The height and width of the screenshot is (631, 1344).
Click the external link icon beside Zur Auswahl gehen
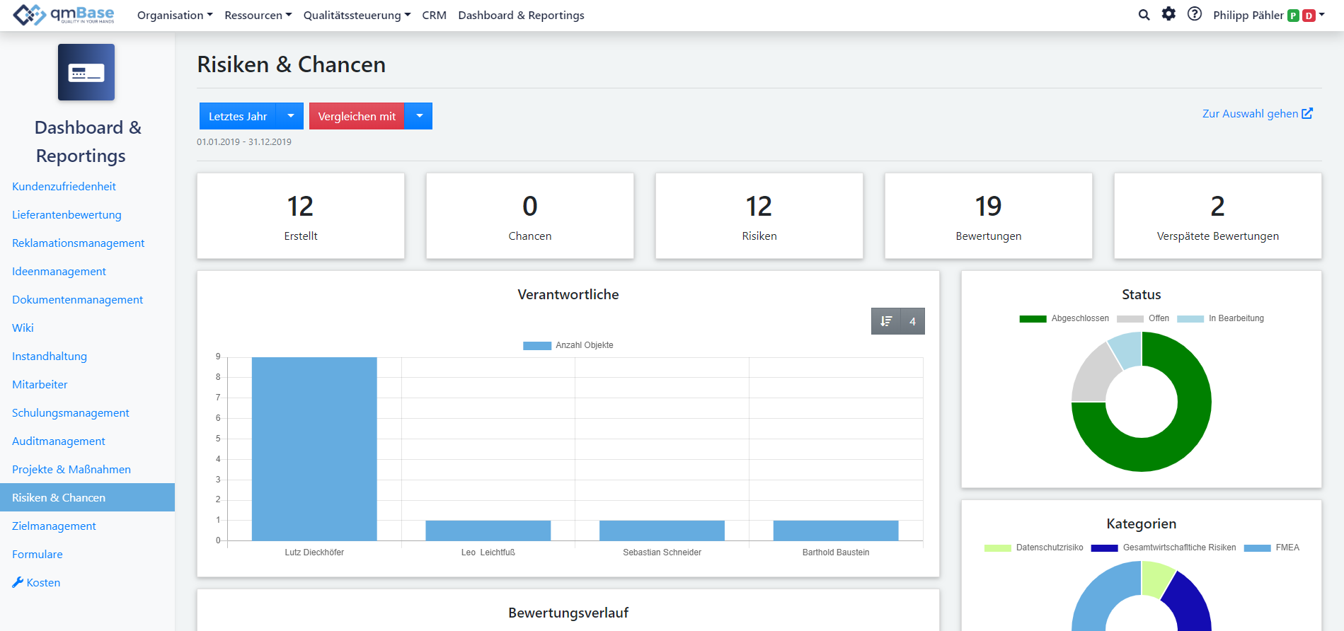(1307, 113)
